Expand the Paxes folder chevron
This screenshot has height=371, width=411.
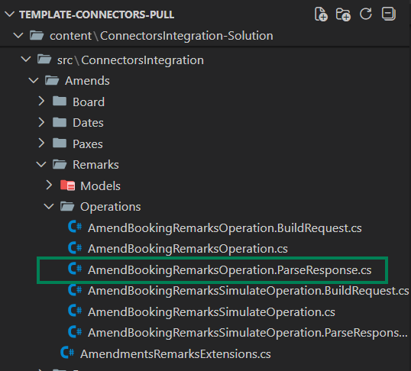(x=41, y=144)
